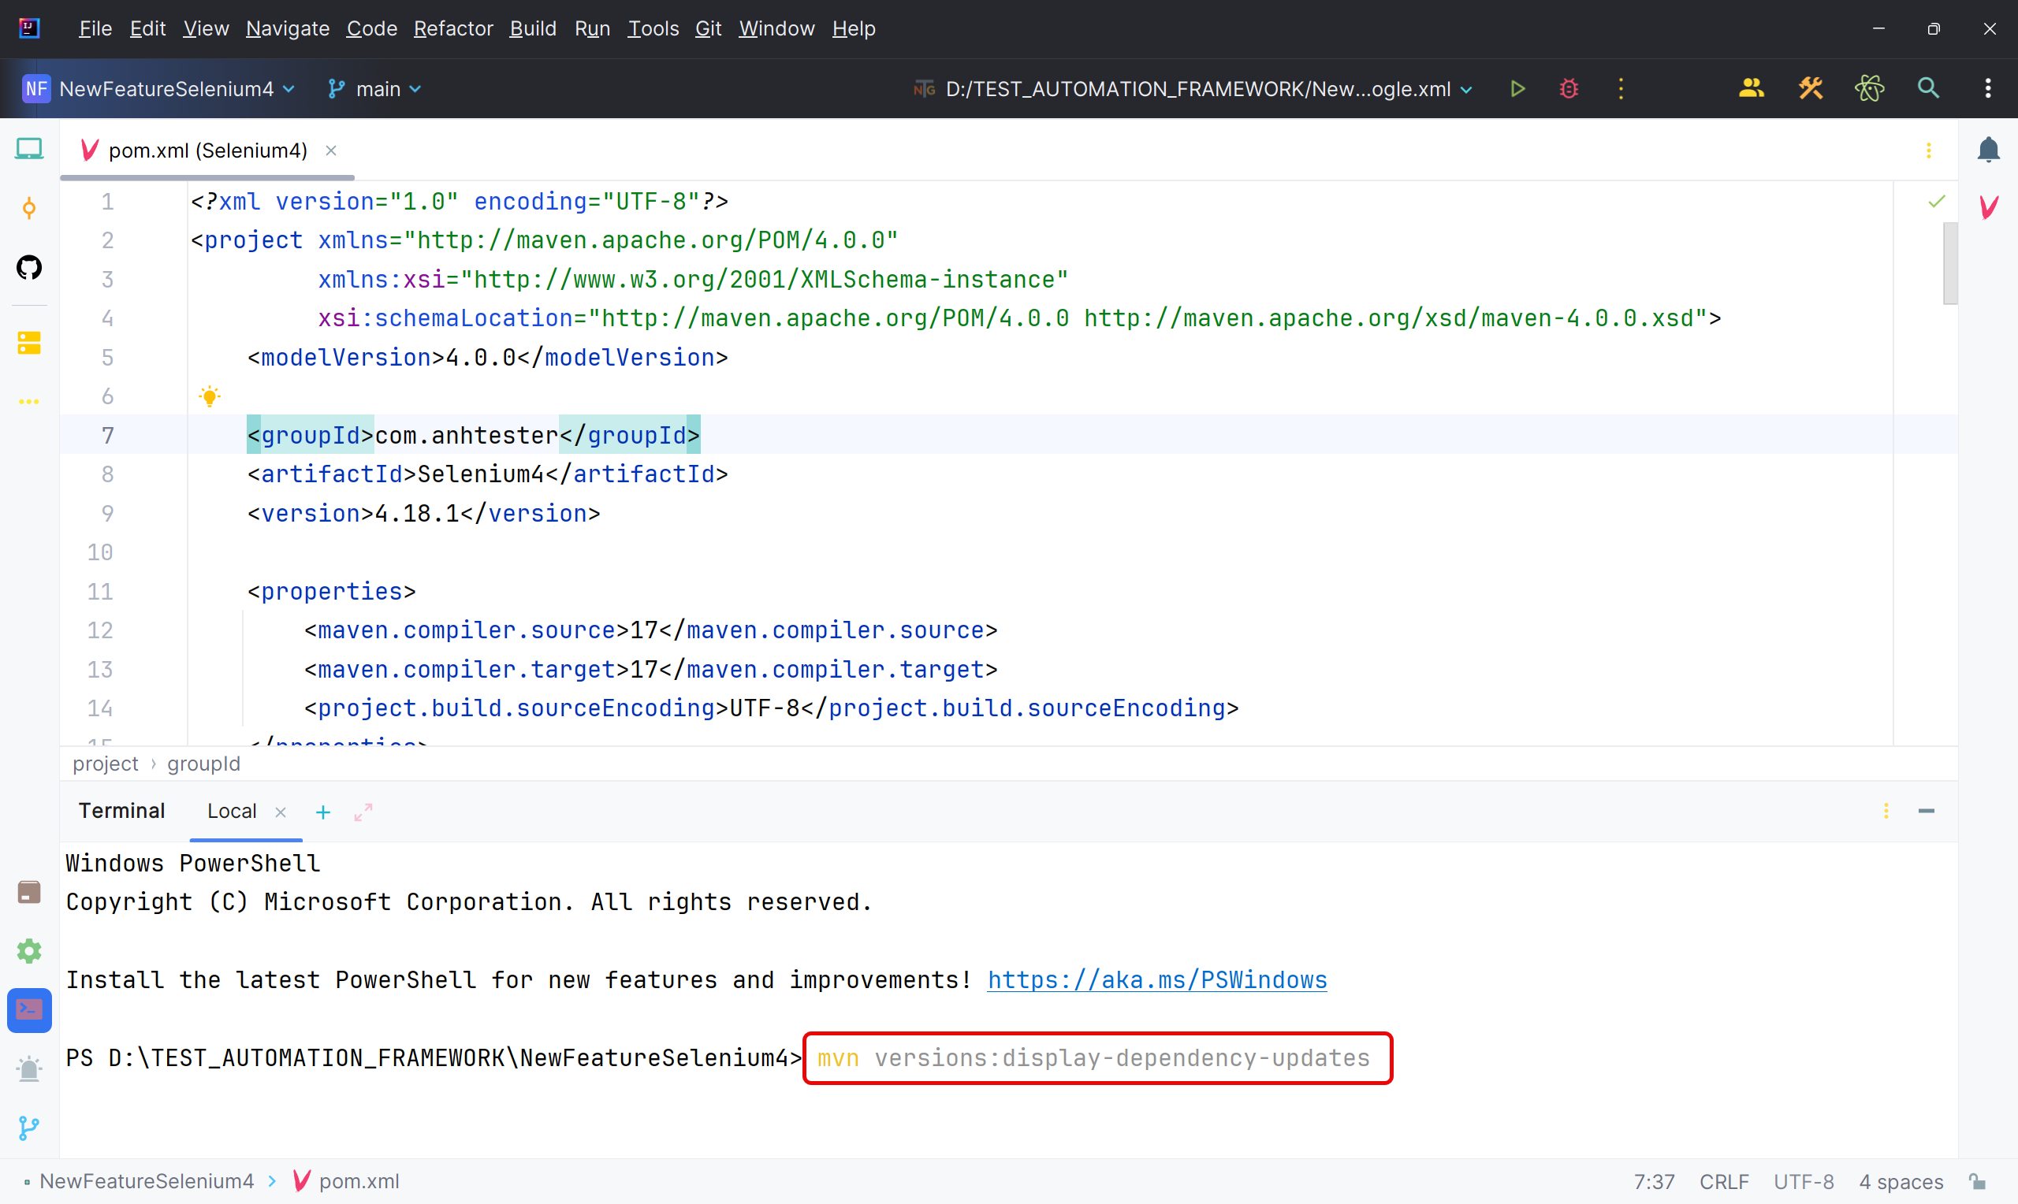
Task: Open the aka.ms/PSWindows link
Action: [x=1156, y=980]
